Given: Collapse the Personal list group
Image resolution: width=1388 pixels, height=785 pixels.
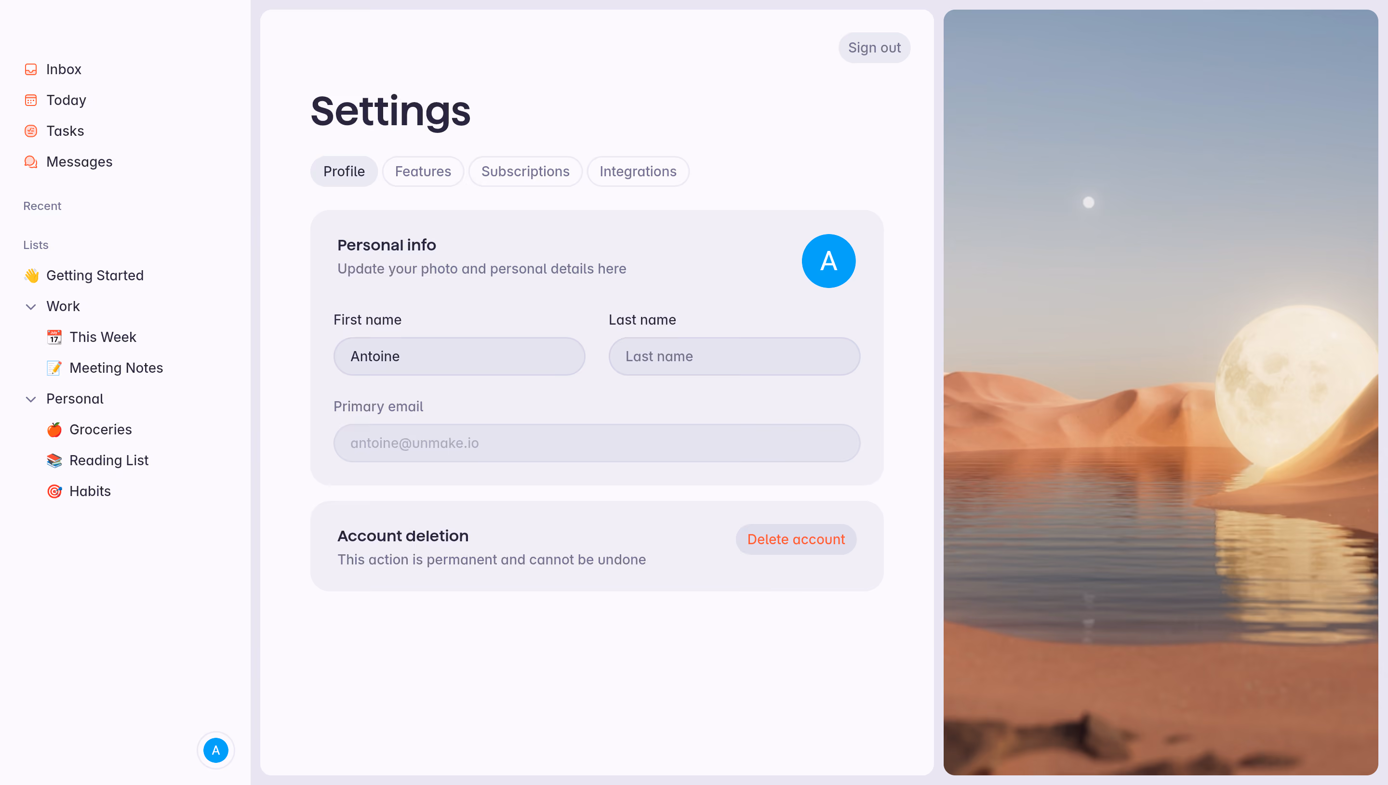Looking at the screenshot, I should click(31, 400).
